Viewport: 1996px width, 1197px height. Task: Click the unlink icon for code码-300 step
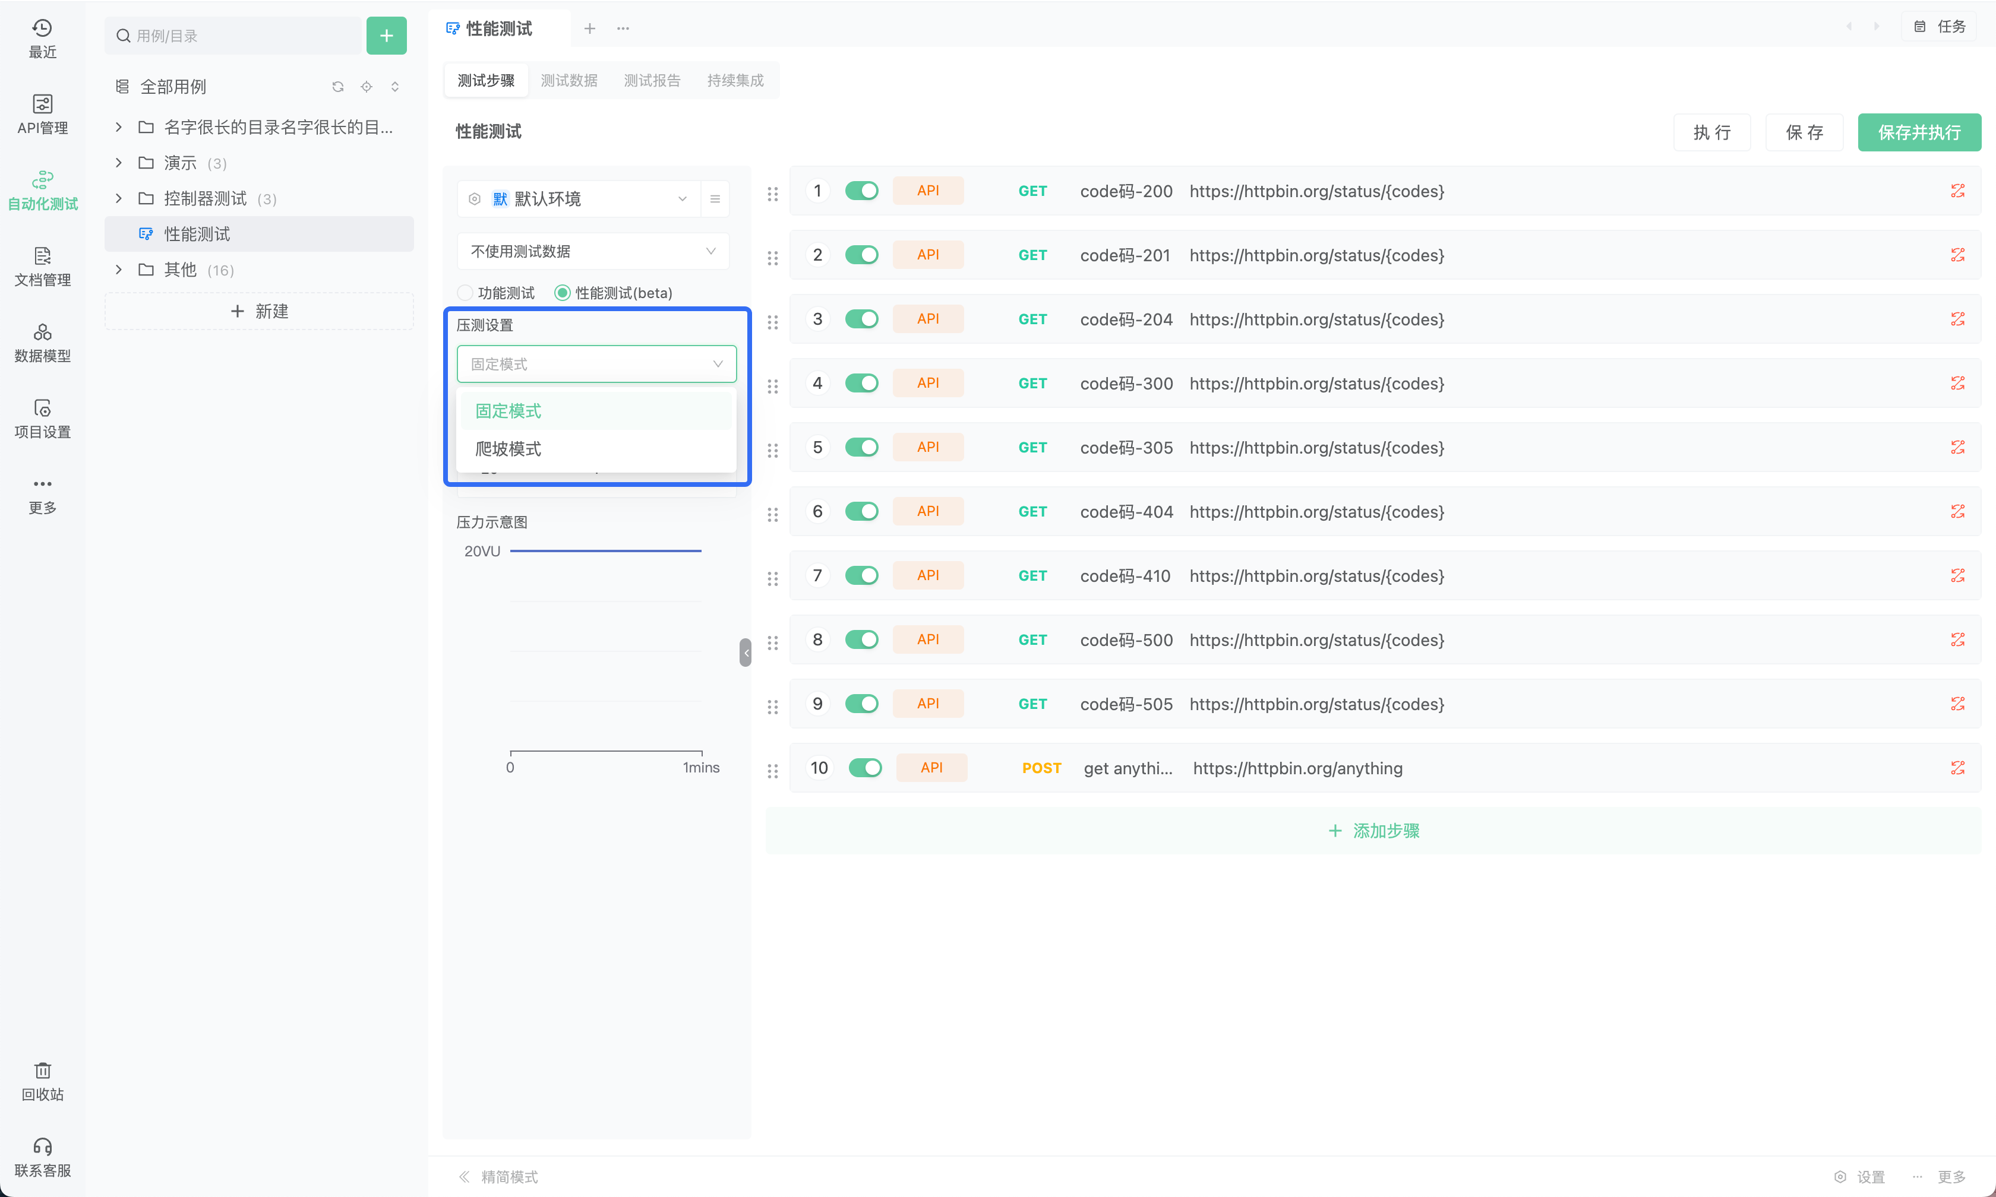click(x=1957, y=383)
